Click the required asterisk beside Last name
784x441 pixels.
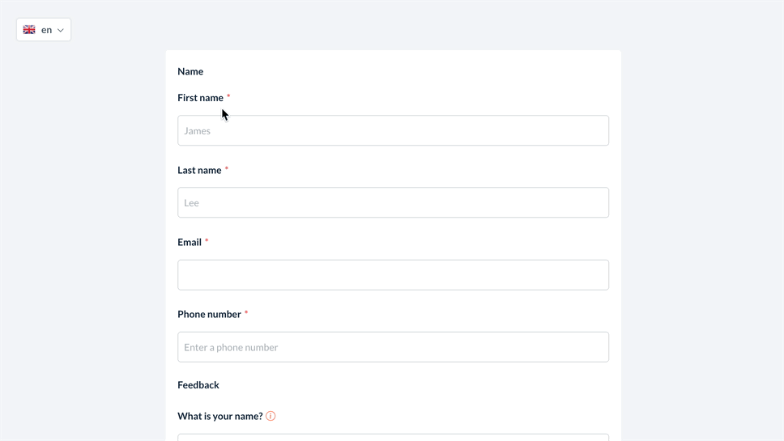(227, 169)
